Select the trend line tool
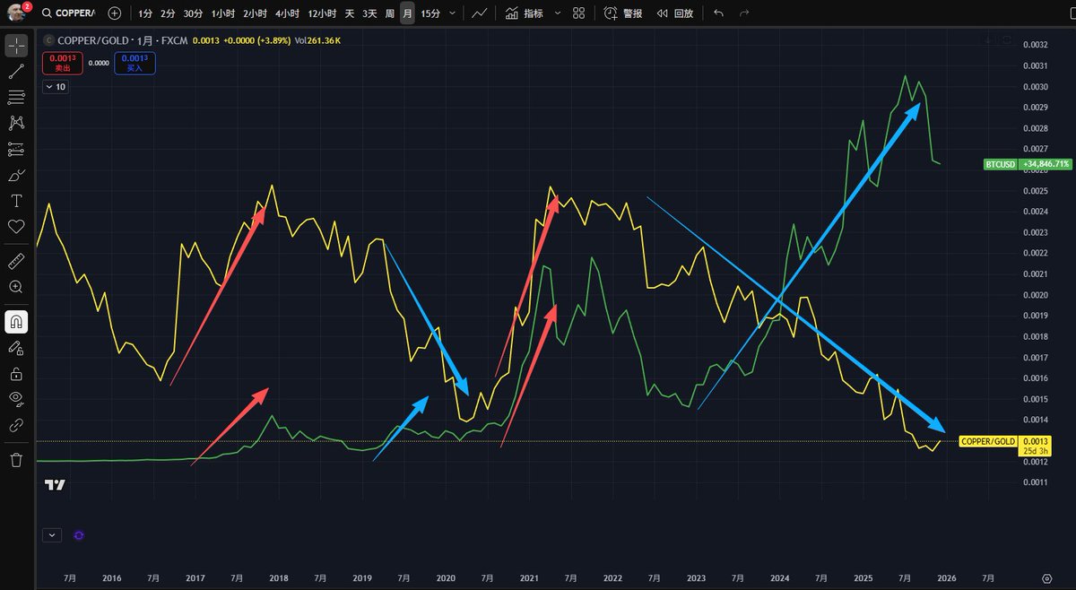1076x590 pixels. [16, 72]
